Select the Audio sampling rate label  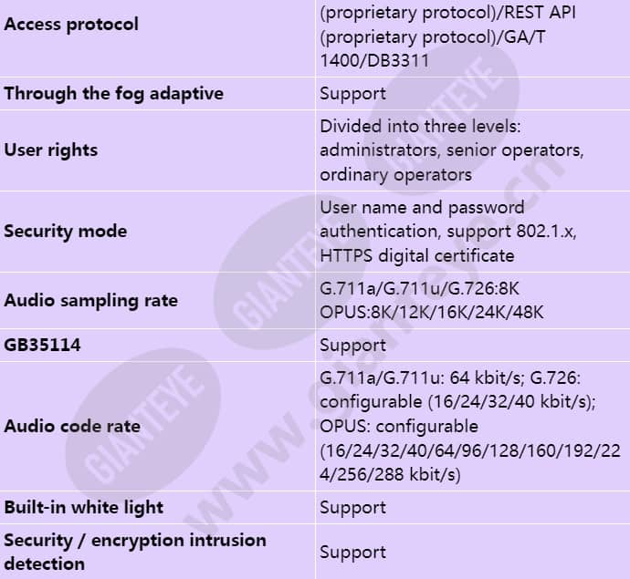click(90, 301)
